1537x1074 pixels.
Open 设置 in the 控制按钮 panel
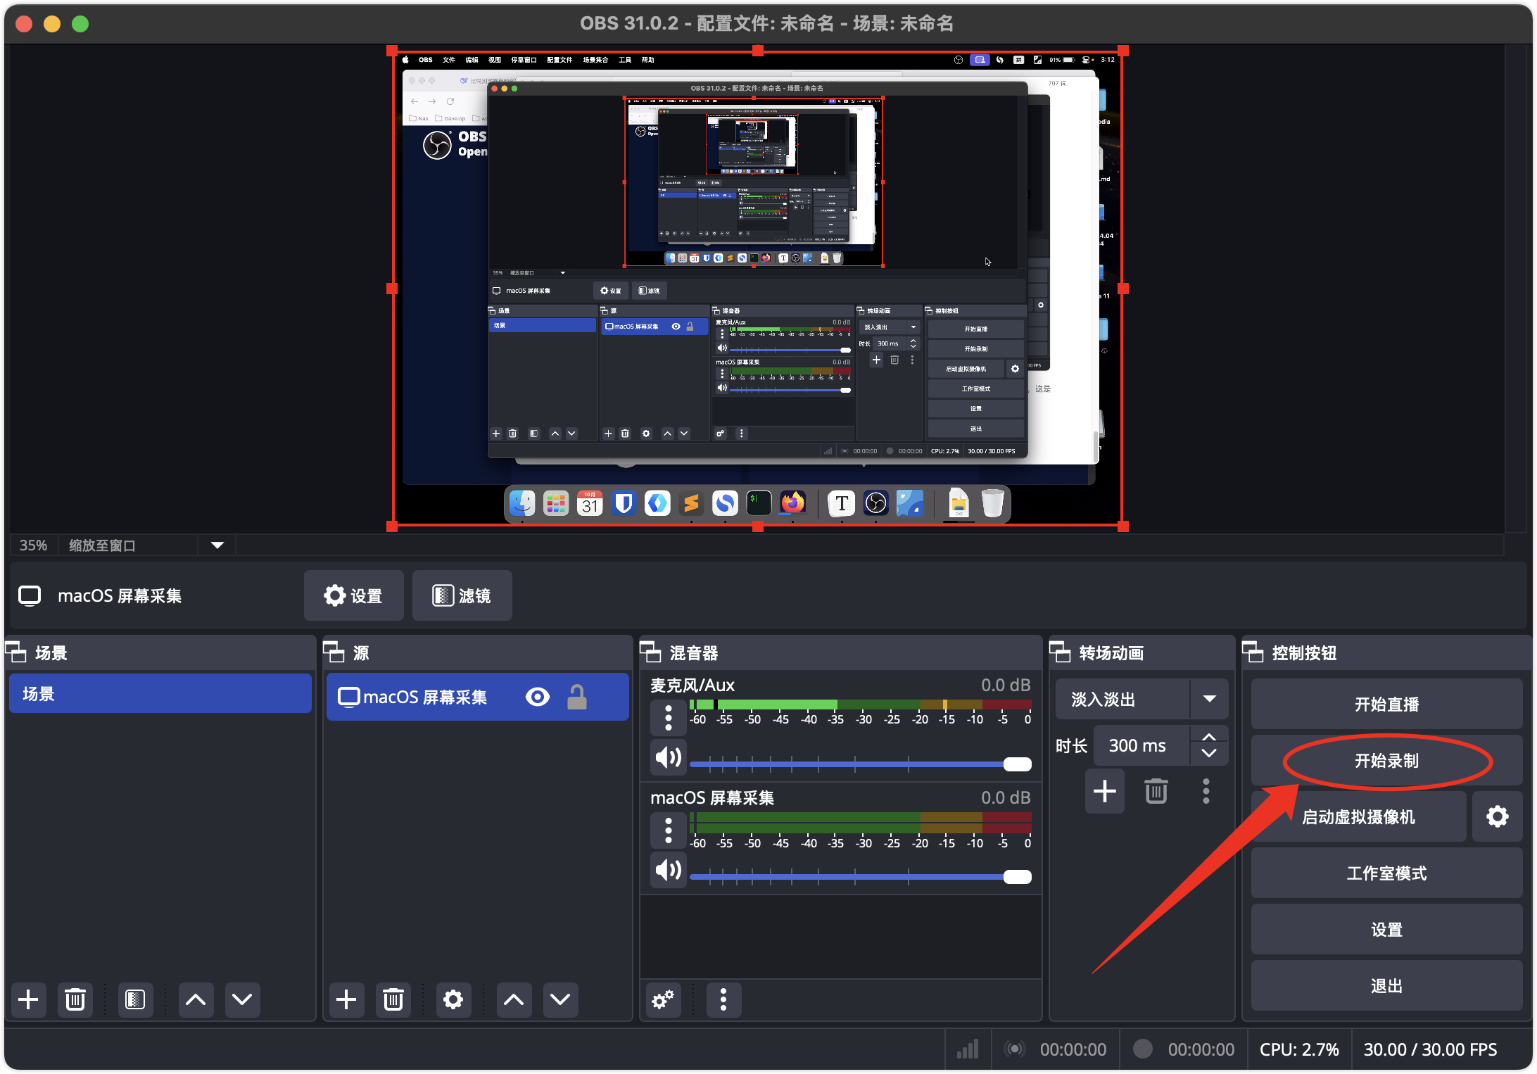point(1386,929)
